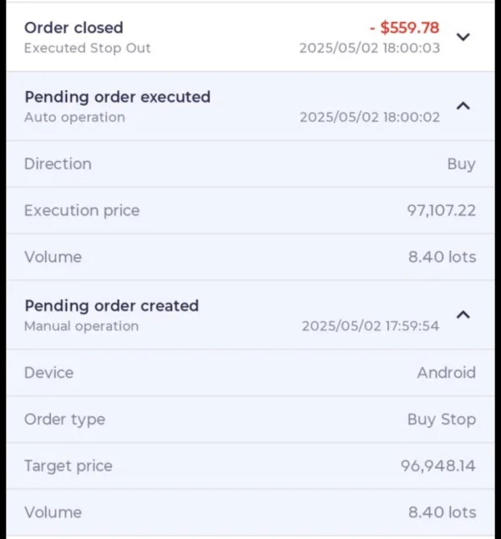The width and height of the screenshot is (501, 539).
Task: Select the Pending order executed title
Action: click(117, 97)
